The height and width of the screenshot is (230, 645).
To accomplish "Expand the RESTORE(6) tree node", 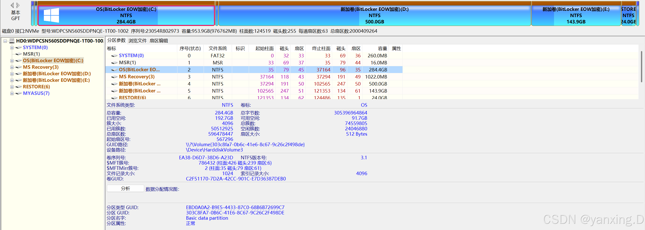I will (12, 87).
